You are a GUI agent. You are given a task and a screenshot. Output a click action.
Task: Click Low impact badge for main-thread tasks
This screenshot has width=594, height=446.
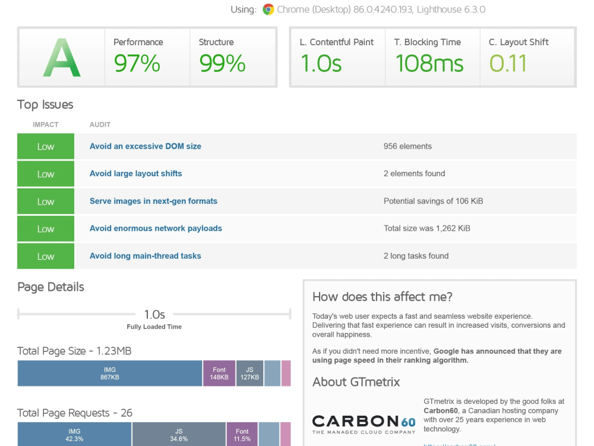pos(46,256)
